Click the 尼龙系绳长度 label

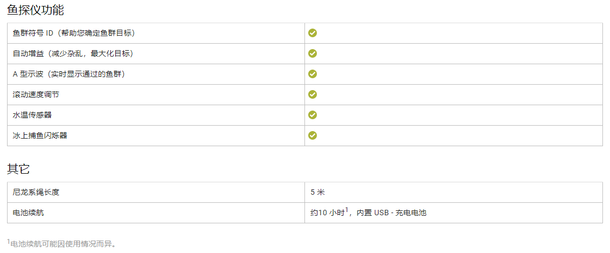(36, 192)
